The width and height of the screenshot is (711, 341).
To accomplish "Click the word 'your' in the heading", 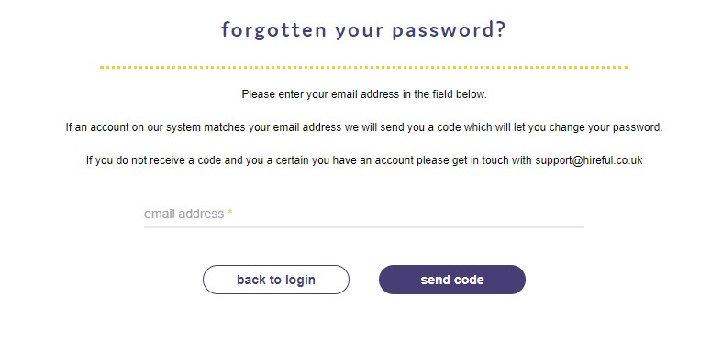I will (359, 32).
